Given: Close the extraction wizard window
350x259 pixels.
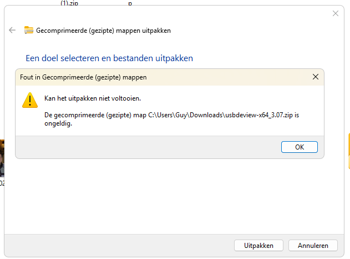Looking at the screenshot, I should (335, 13).
